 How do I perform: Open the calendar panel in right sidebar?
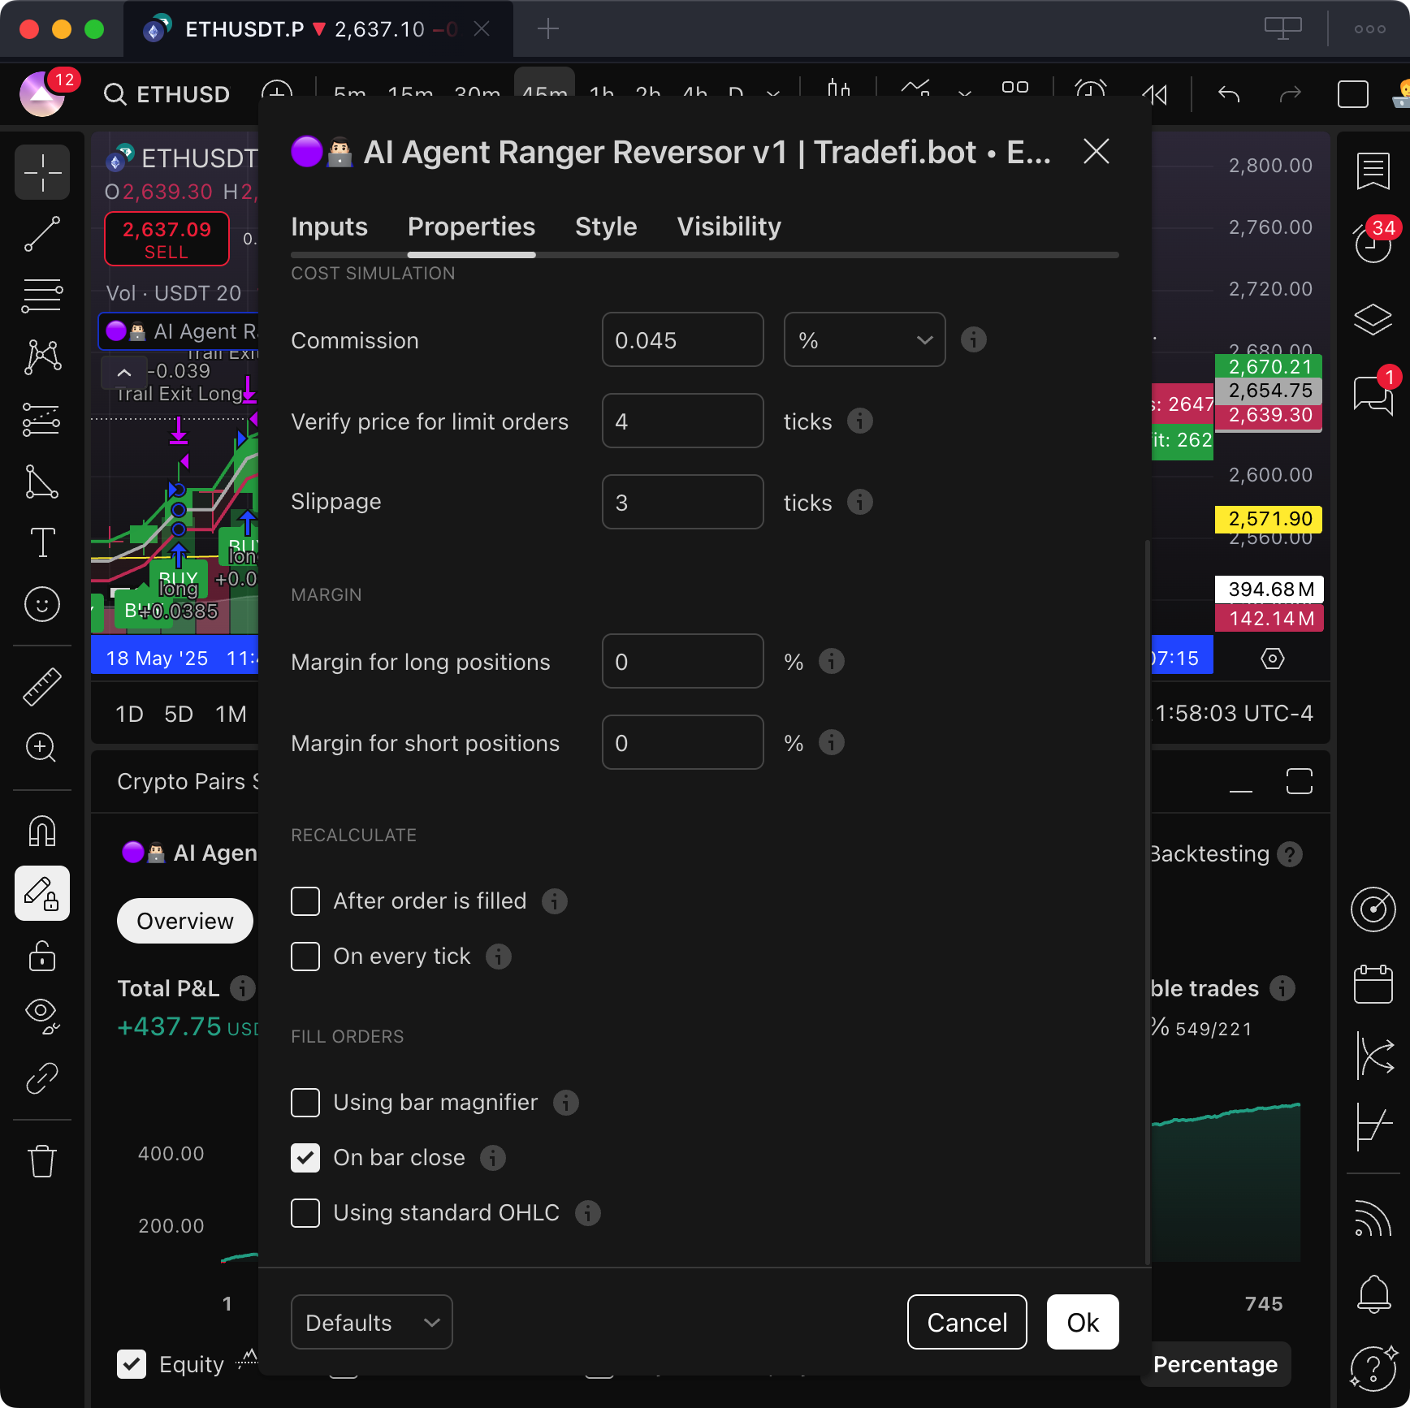(1373, 984)
